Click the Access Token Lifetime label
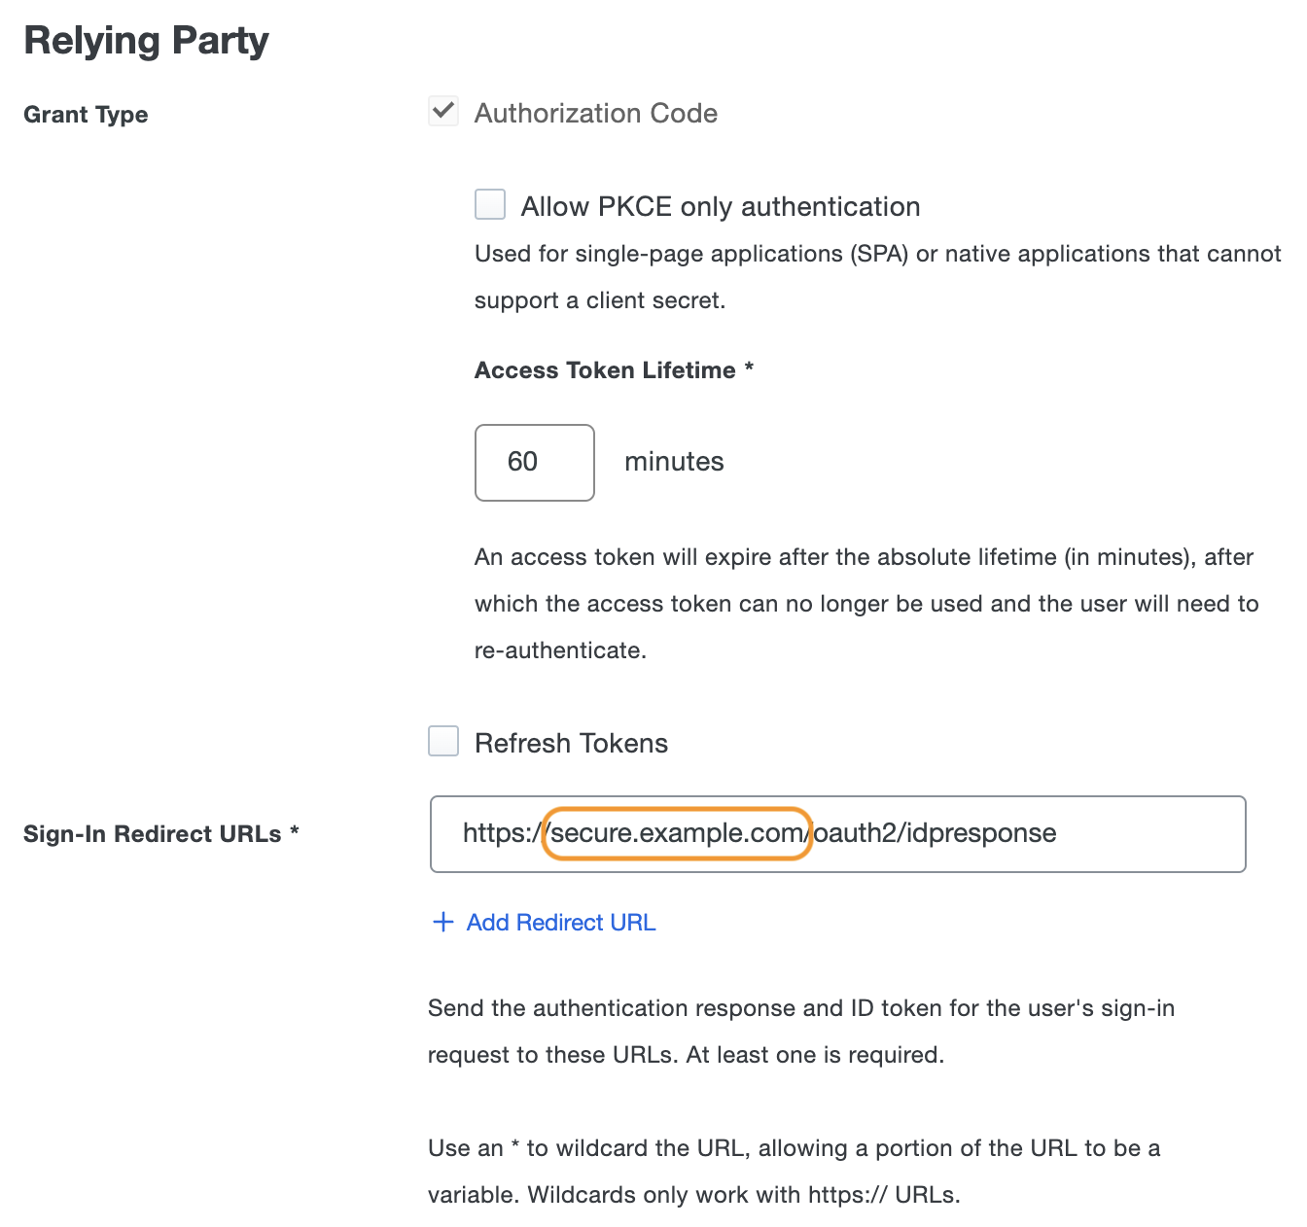Viewport: 1307px width, 1227px height. (x=603, y=369)
